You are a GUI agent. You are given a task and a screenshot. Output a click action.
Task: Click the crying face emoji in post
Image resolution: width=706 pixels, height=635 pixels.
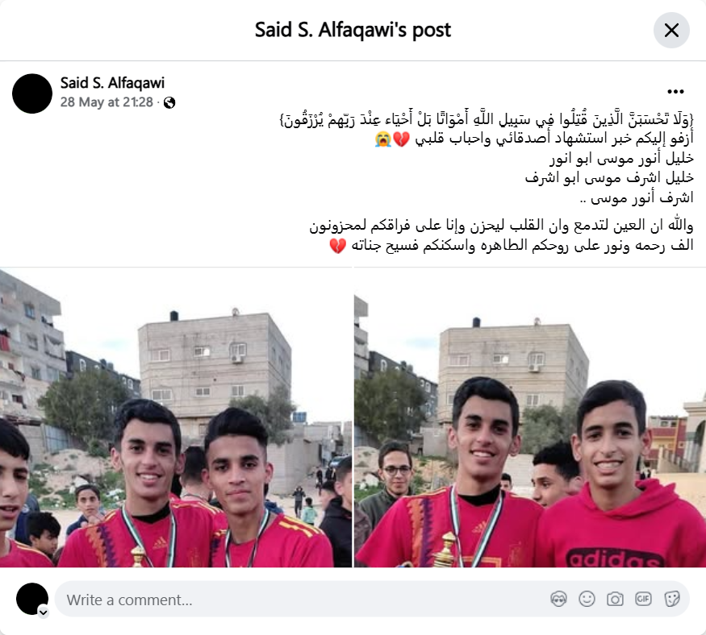coord(383,139)
